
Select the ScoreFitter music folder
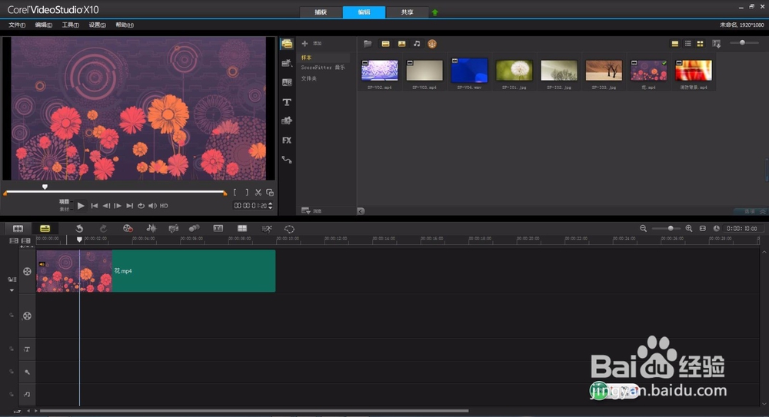click(323, 68)
